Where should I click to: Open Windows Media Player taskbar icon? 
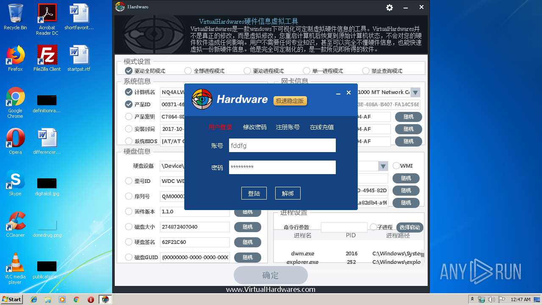(62, 299)
